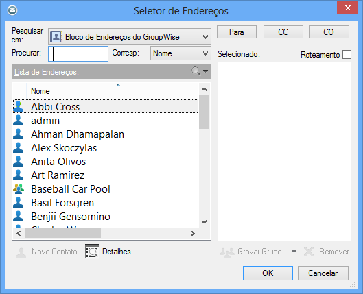Click the user icon beside Abbi Cross

pos(19,107)
